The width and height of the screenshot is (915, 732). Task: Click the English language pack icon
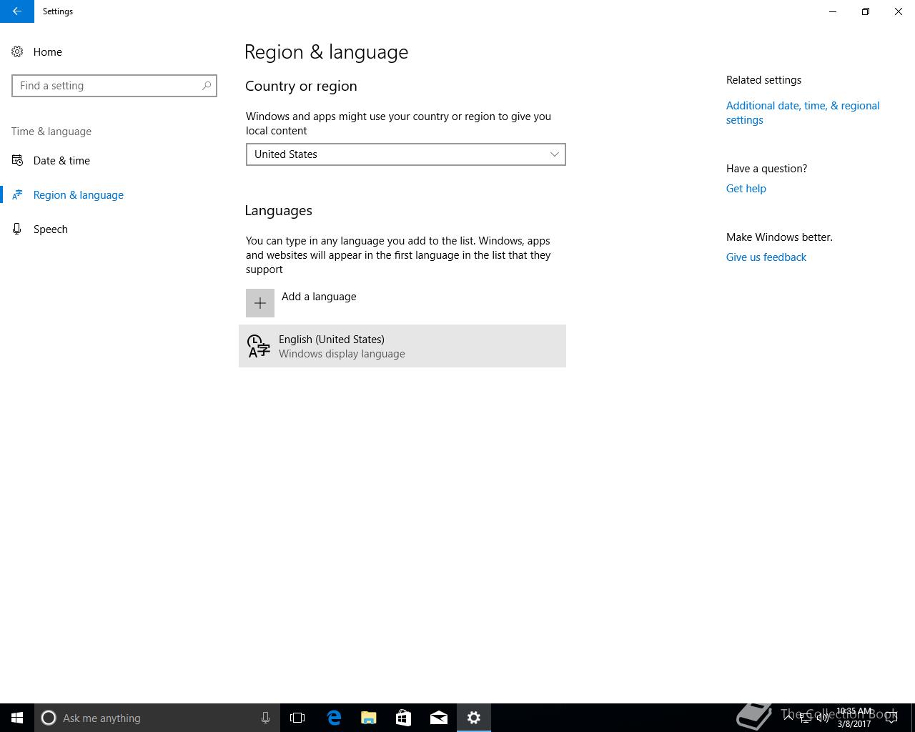pyautogui.click(x=258, y=346)
